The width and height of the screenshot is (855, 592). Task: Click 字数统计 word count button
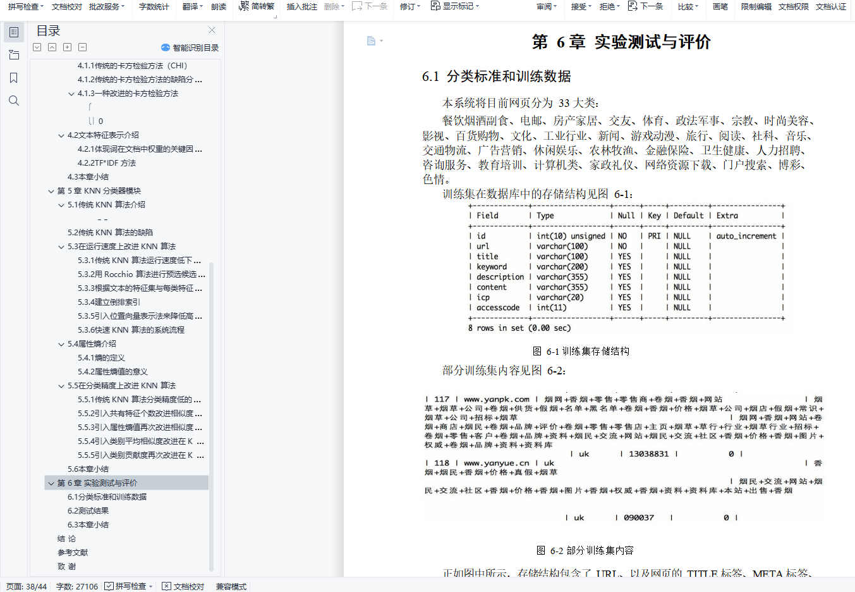coord(154,6)
